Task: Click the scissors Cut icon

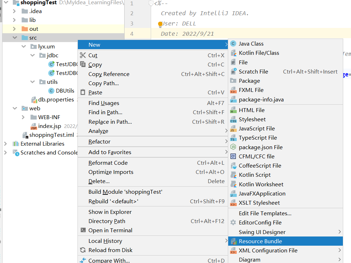Action: point(83,55)
